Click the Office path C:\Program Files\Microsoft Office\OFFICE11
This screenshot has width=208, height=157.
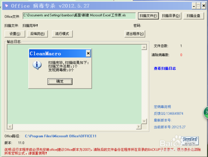[61, 136]
